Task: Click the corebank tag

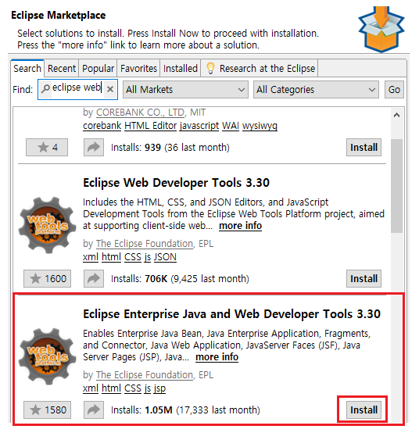Action: click(x=102, y=125)
